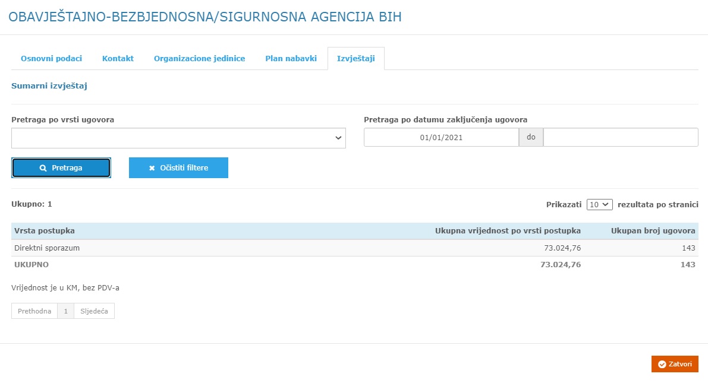Screen dimensions: 708x383
Task: Click the Vrijednost je u KM note
Action: tap(65, 288)
